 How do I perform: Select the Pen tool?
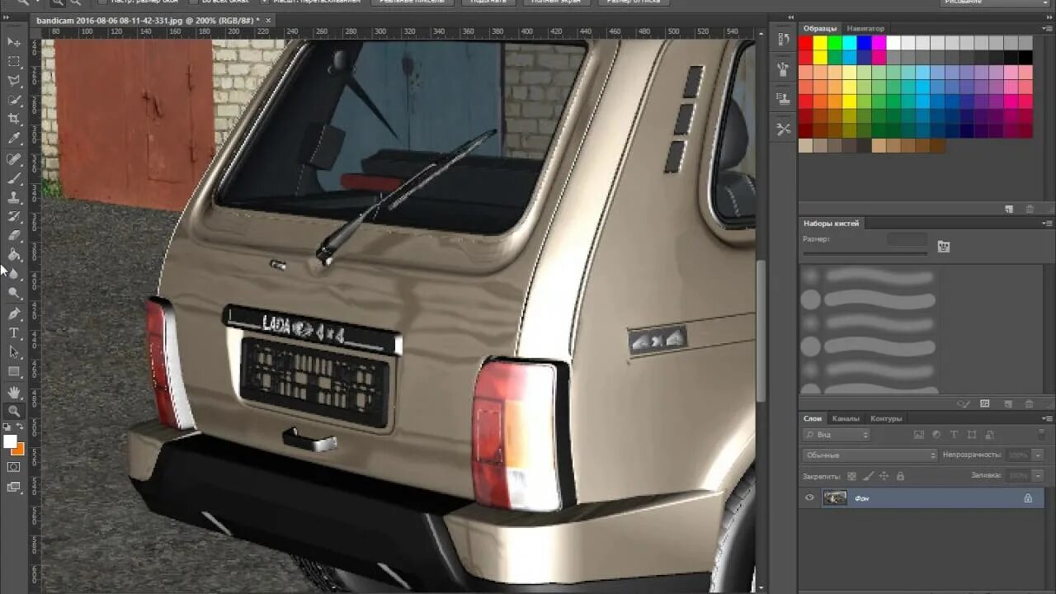tap(14, 313)
